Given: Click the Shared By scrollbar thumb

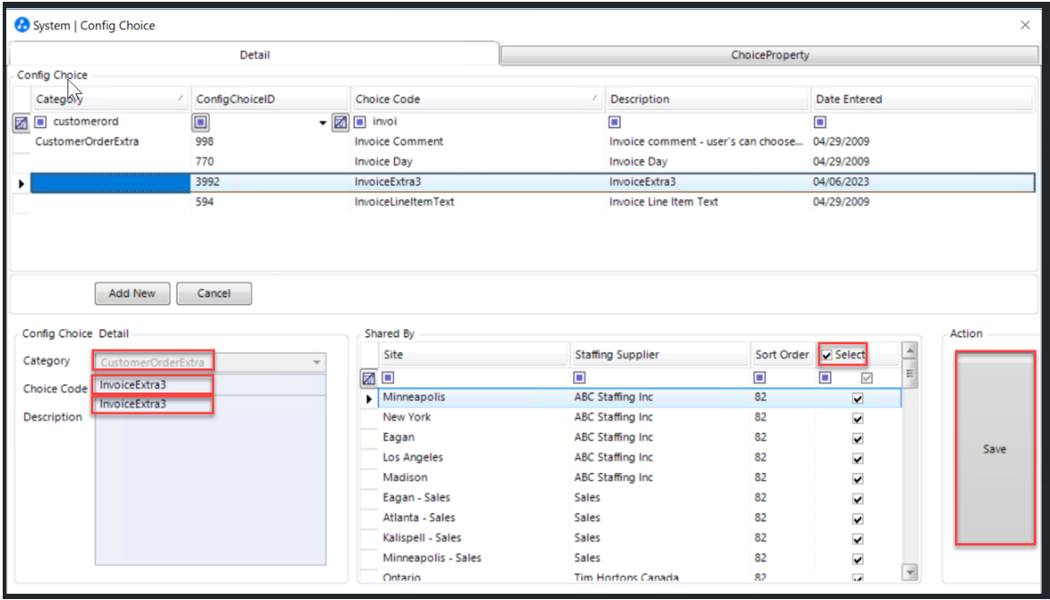Looking at the screenshot, I should 909,374.
